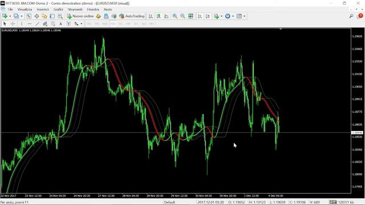
Task: Open the Strategy Tester magnifier icon
Action: [x=60, y=16]
